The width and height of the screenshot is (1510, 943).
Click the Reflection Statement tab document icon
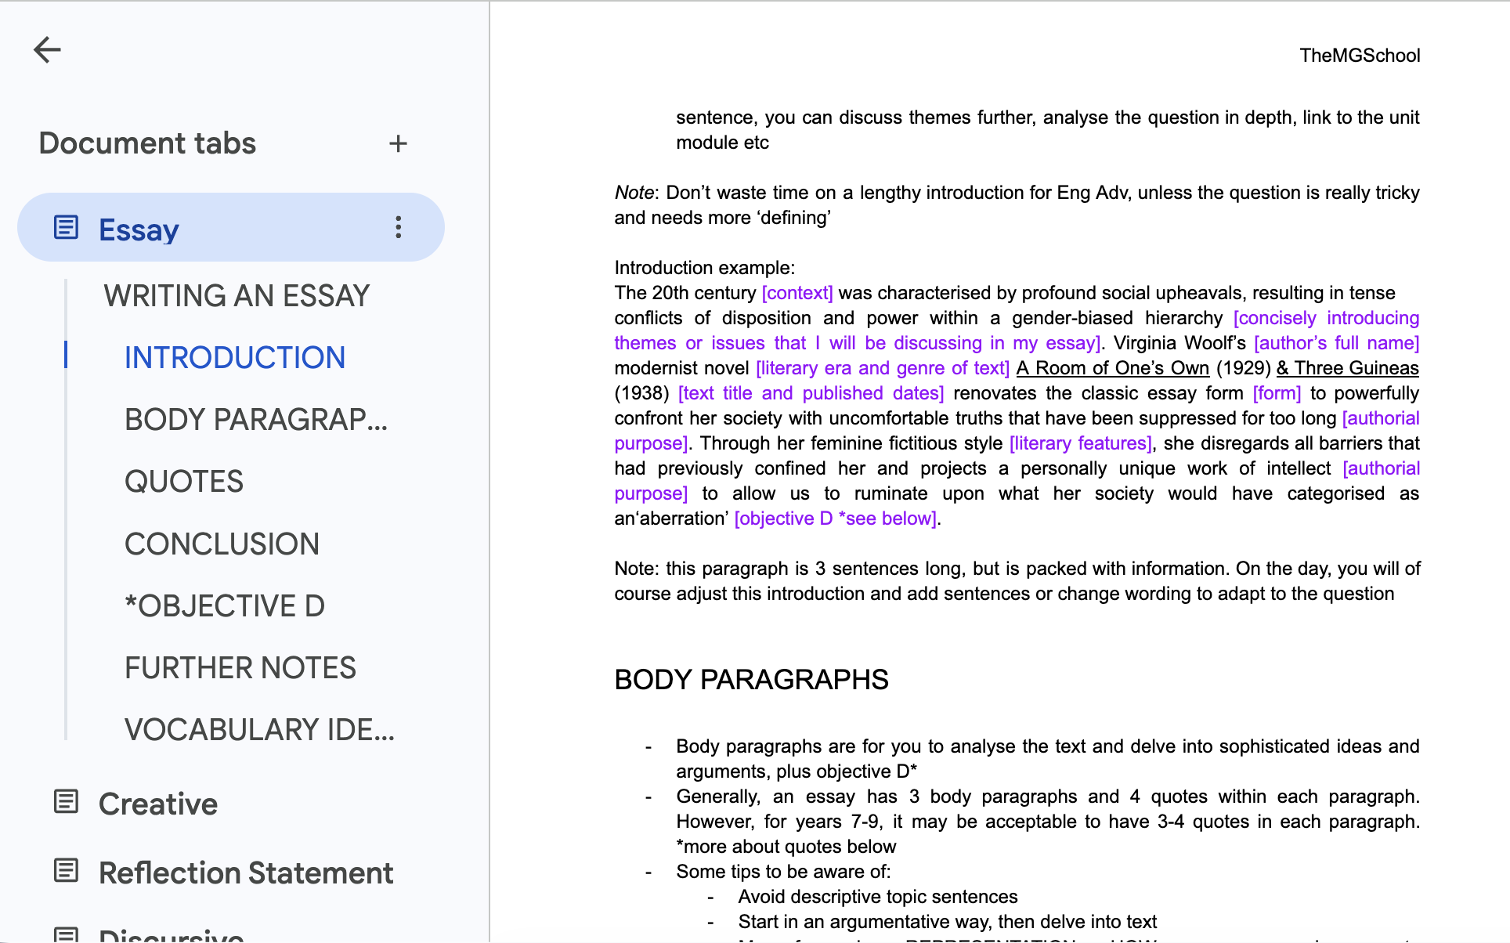(66, 871)
